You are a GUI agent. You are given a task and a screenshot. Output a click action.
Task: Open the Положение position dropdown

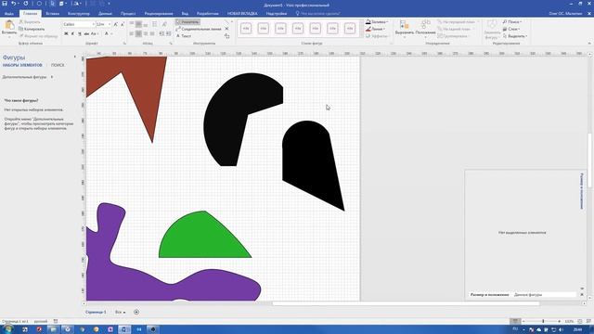[425, 29]
